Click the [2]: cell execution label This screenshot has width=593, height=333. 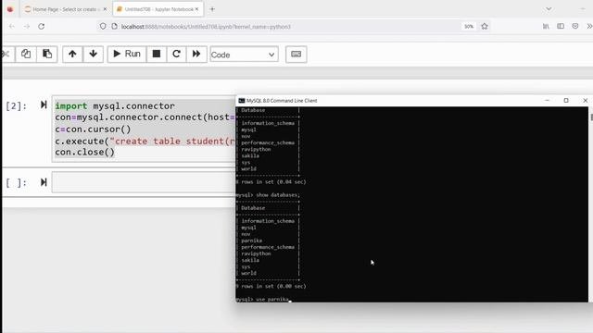pos(17,106)
